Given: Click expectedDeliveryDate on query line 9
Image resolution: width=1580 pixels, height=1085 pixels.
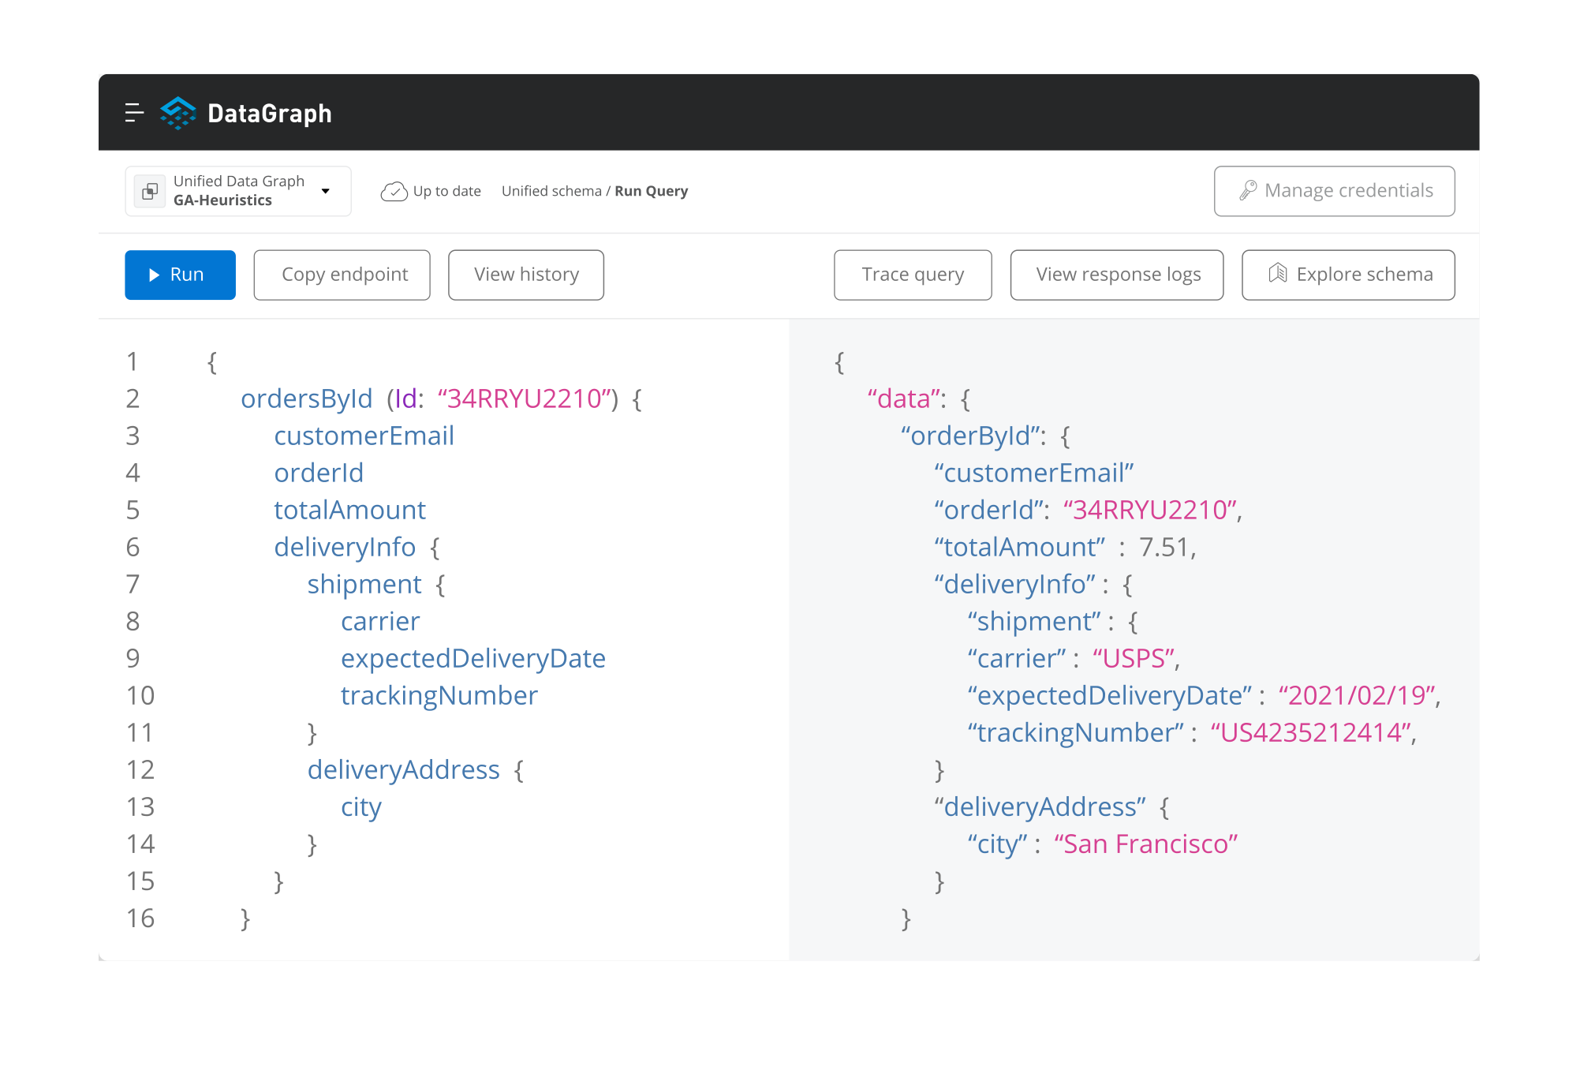Looking at the screenshot, I should [x=473, y=659].
